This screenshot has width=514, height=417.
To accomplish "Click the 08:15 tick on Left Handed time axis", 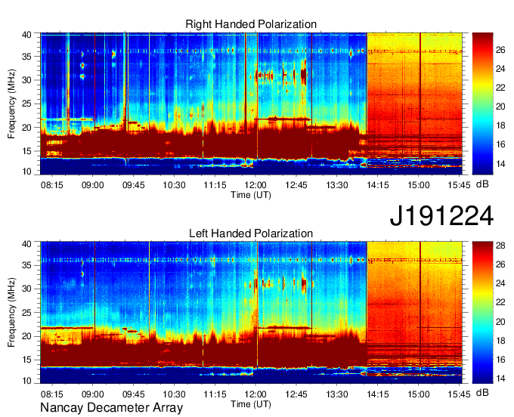I will (x=52, y=394).
